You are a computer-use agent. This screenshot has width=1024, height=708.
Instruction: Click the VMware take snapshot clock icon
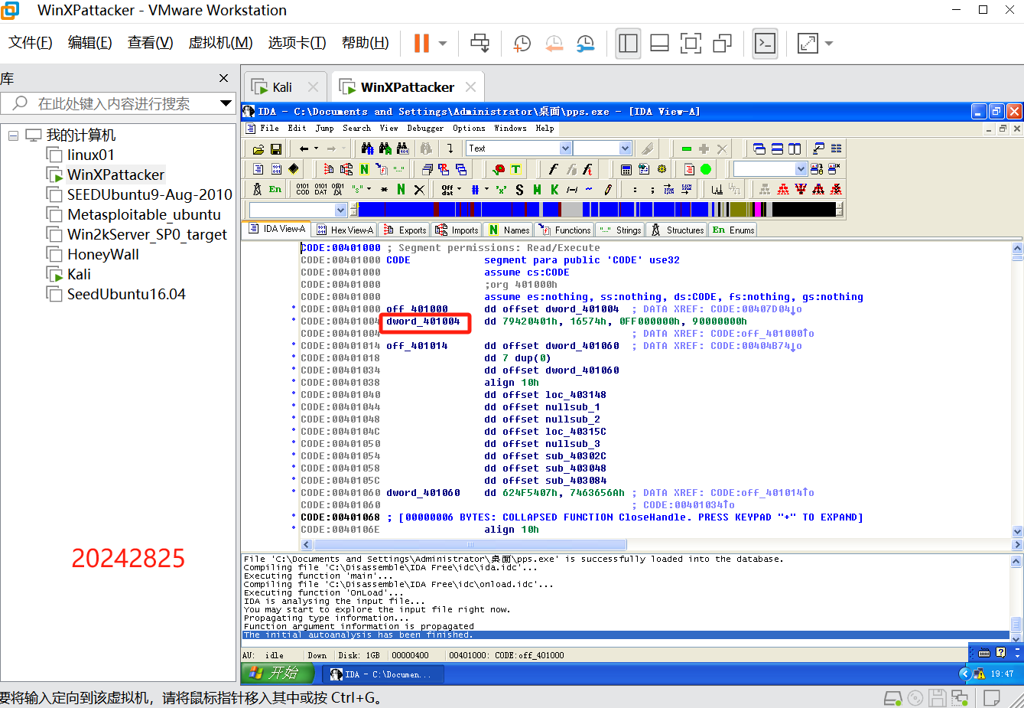click(522, 43)
